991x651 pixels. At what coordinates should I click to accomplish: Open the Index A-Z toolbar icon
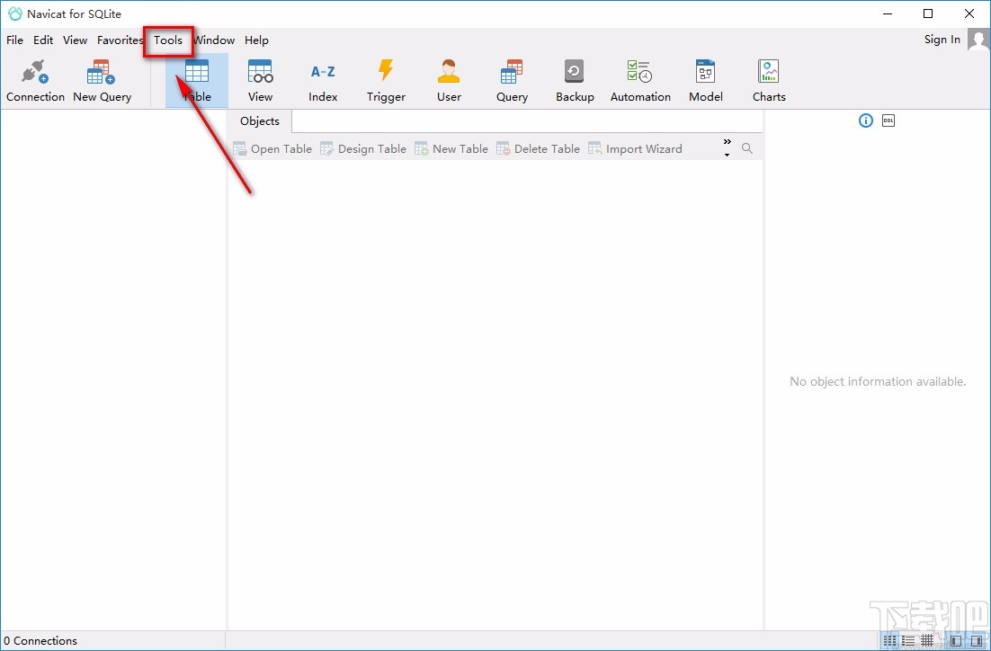click(x=323, y=71)
